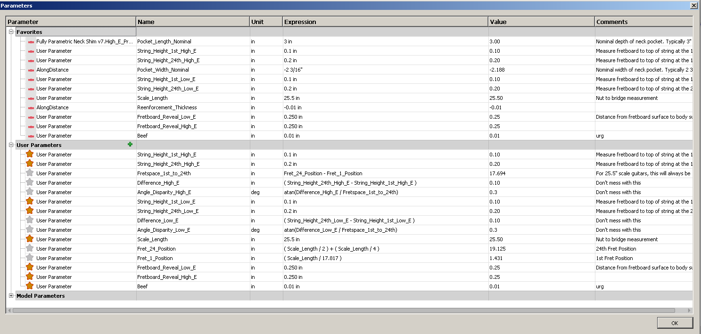This screenshot has width=701, height=334.
Task: Select the '( Scale_Length / 17.817 )' expression
Action: click(313, 258)
